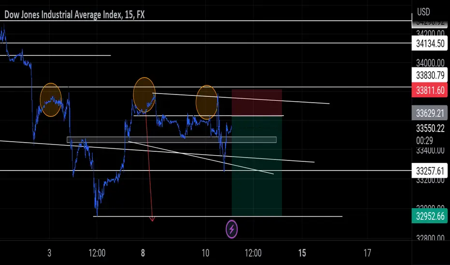The image size is (450, 265).
Task: Click the first 12:00 time axis label
Action: coord(97,253)
